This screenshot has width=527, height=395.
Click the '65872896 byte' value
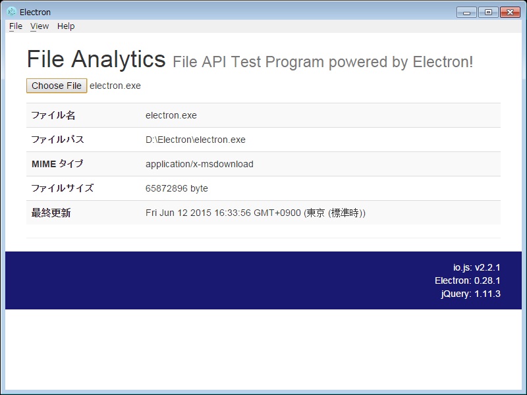[177, 188]
